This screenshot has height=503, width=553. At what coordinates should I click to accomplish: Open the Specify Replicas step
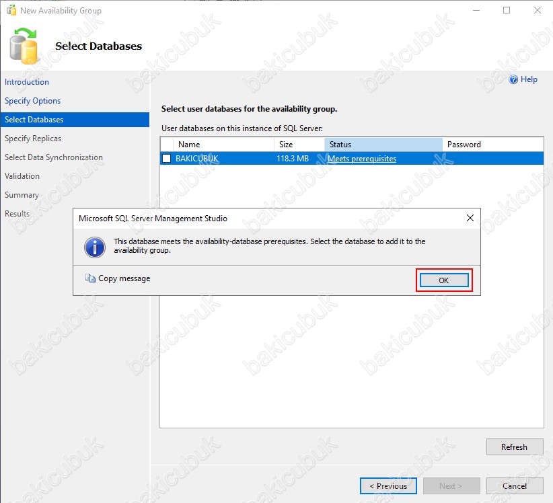(33, 139)
